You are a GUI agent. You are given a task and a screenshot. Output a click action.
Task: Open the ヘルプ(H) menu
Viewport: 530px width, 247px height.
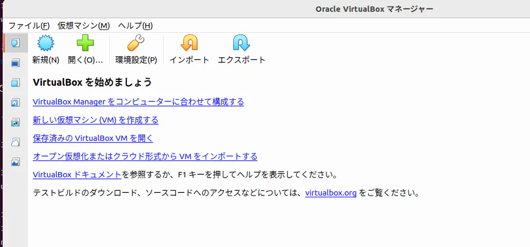tap(135, 26)
